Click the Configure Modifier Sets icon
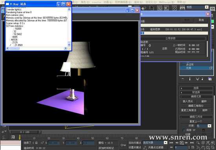Image resolution: width=216 pixels, height=150 pixels. click(210, 79)
